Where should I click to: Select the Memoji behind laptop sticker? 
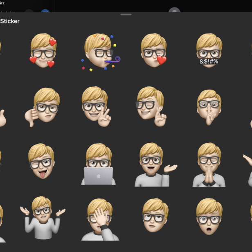tap(98, 164)
